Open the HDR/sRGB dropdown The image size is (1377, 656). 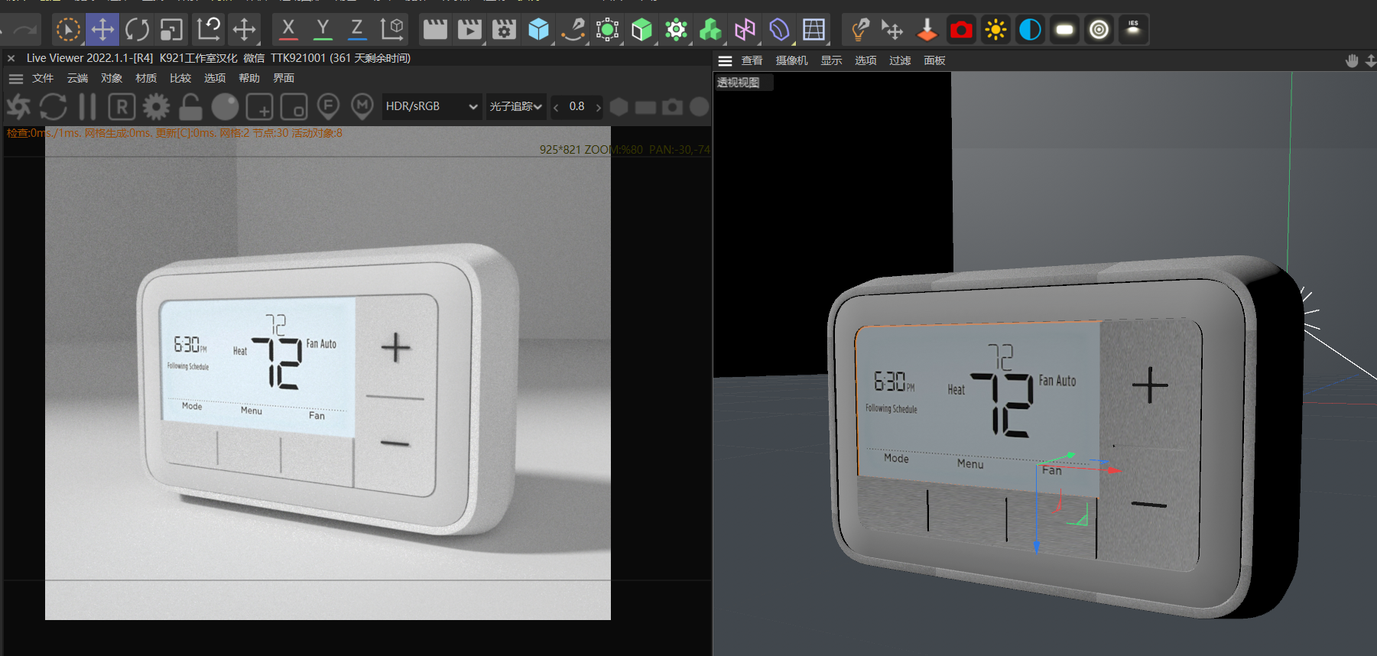pyautogui.click(x=432, y=106)
